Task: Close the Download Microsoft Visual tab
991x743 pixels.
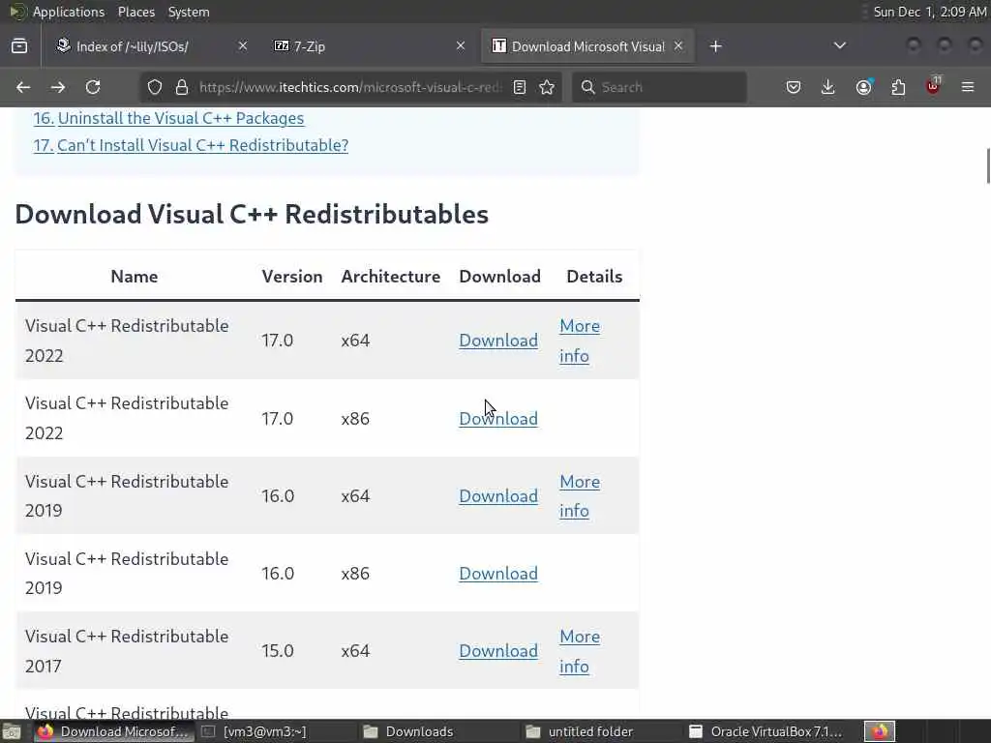Action: (x=678, y=45)
